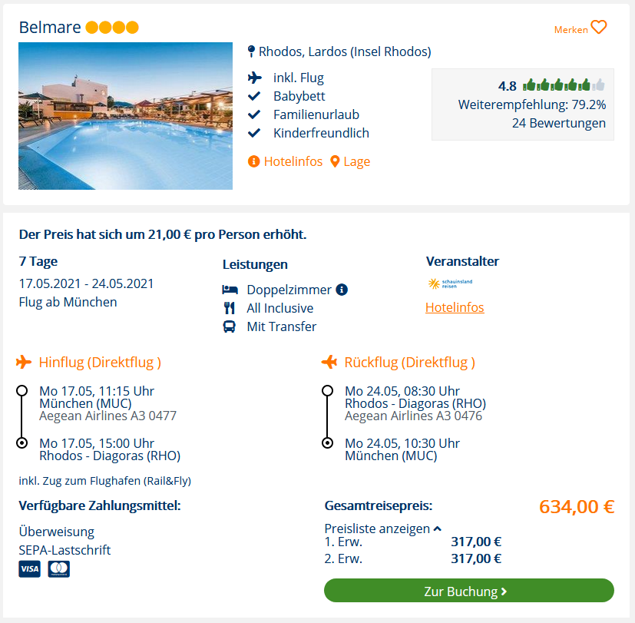The width and height of the screenshot is (635, 623).
Task: Click the Babybett checkmark
Action: pos(254,96)
